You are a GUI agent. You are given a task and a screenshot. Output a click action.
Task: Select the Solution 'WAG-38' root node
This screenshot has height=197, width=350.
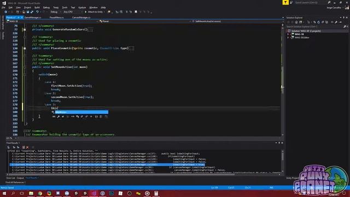pyautogui.click(x=306, y=31)
